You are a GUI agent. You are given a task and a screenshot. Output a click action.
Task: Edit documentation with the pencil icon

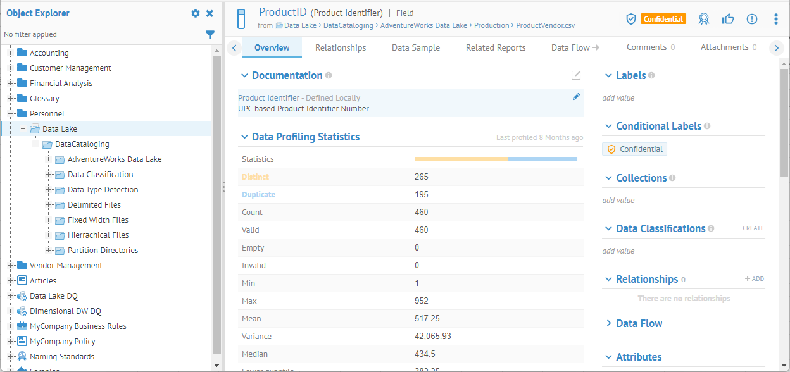(x=576, y=97)
